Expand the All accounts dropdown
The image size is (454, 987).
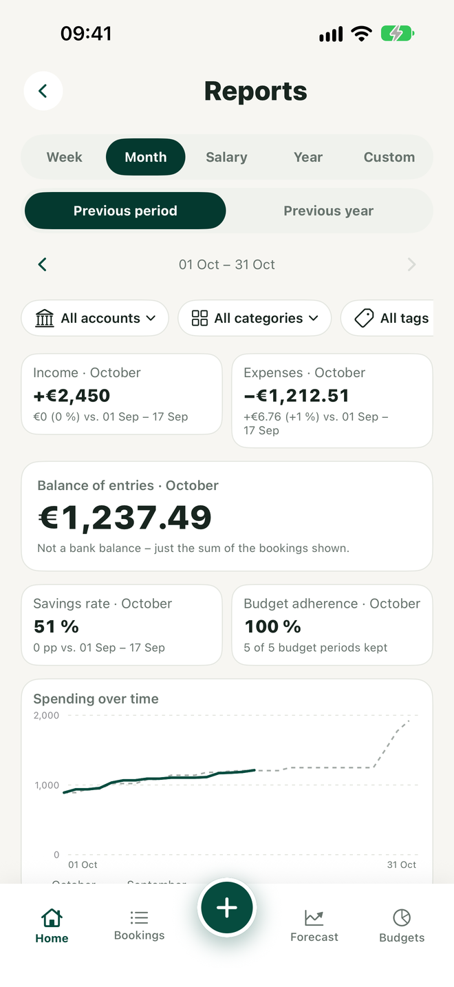tap(95, 318)
